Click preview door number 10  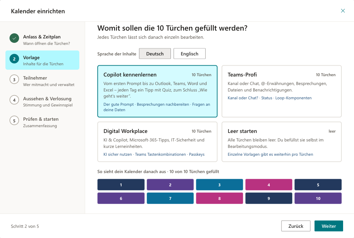[x=318, y=198]
